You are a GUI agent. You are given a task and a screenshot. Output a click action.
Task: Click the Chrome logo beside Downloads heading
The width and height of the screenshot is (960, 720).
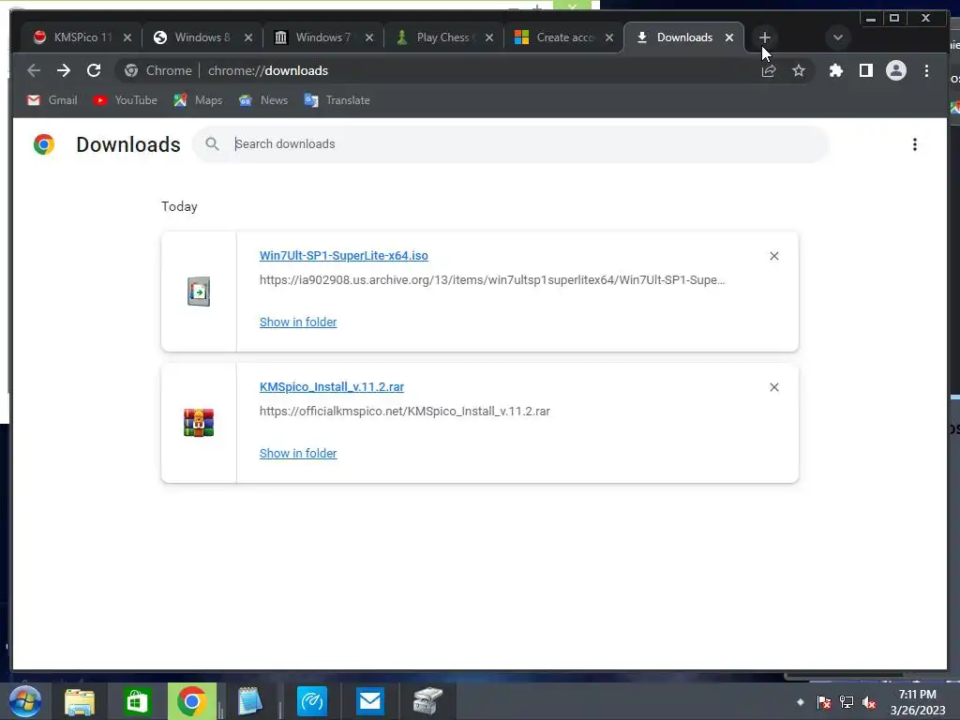(43, 143)
